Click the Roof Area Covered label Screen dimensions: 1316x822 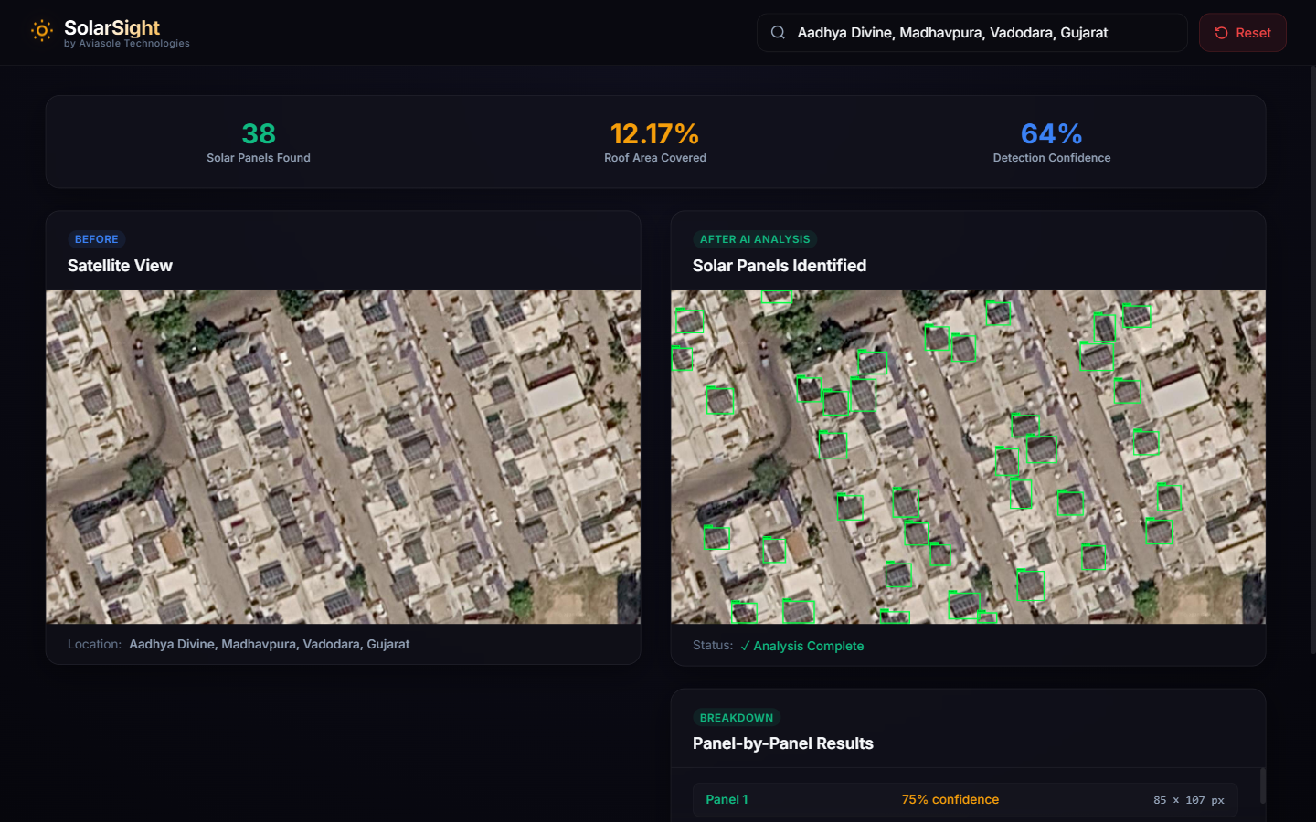coord(654,158)
